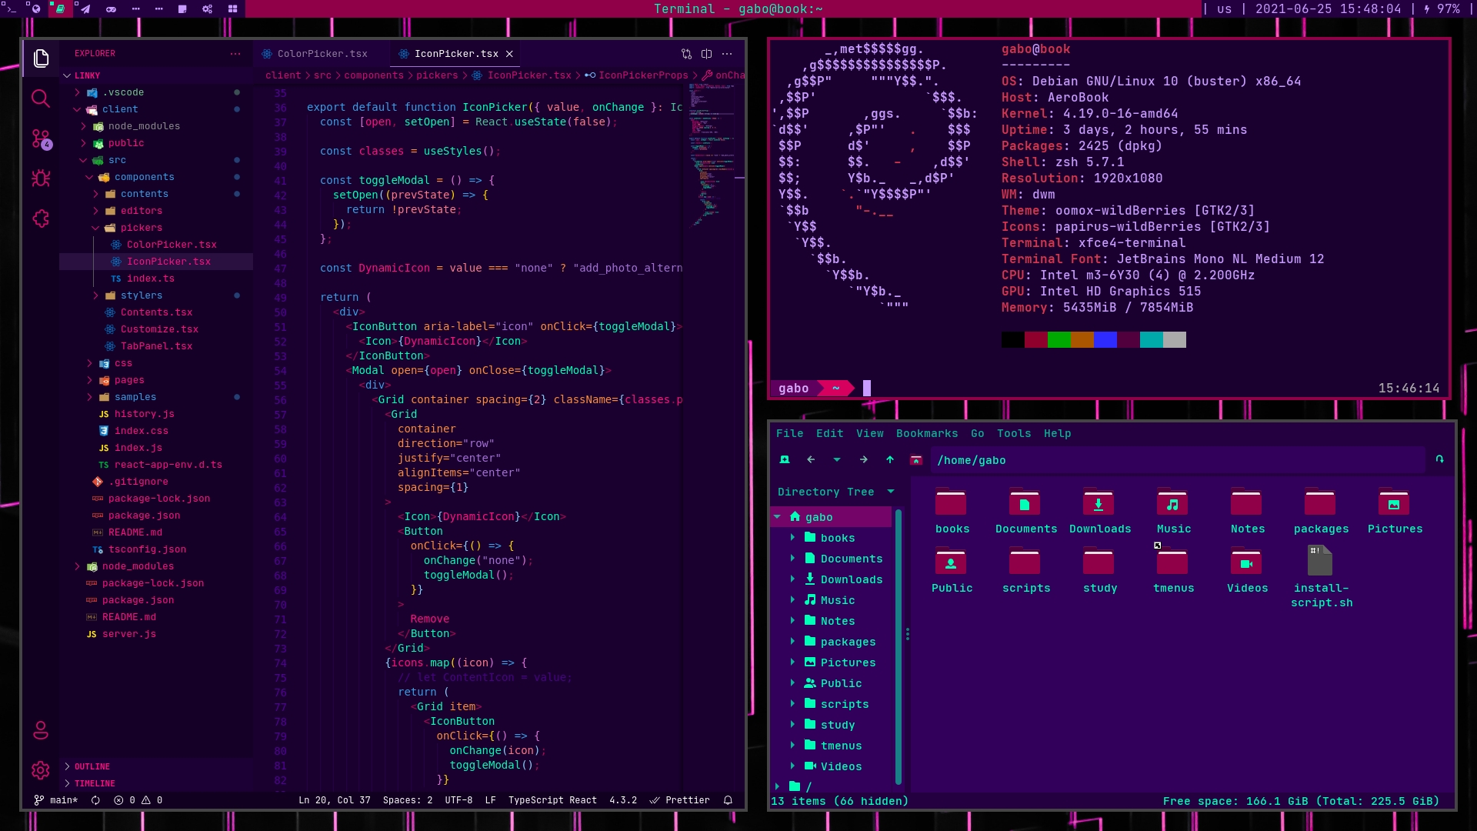
Task: Open the Bookmarks menu
Action: point(926,433)
